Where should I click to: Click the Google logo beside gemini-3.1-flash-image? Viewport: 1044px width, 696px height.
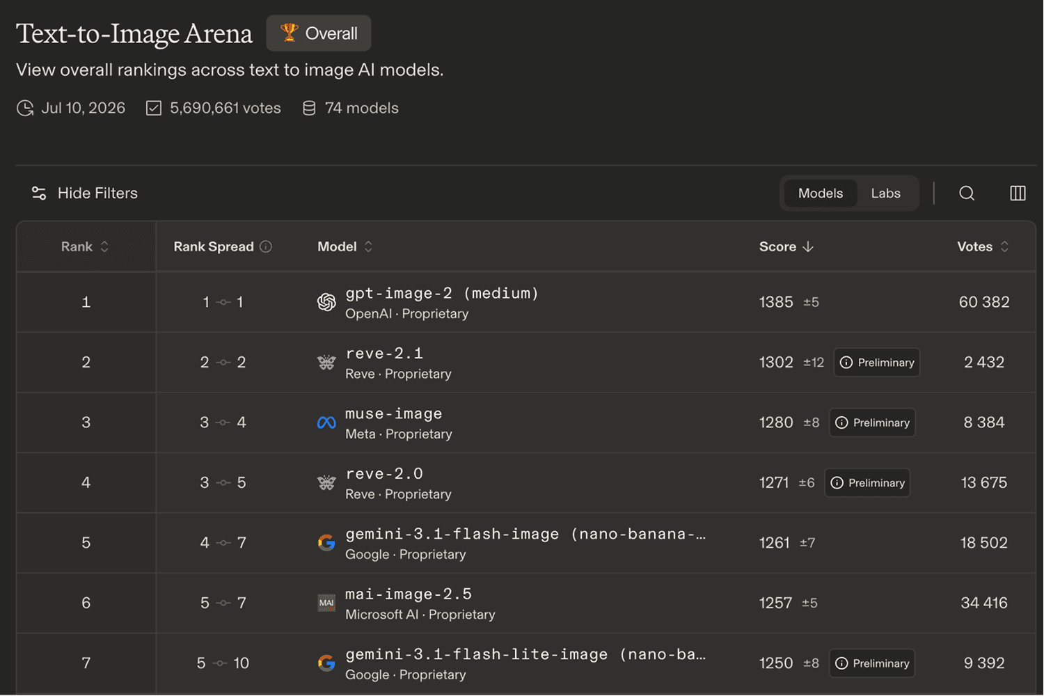(326, 543)
